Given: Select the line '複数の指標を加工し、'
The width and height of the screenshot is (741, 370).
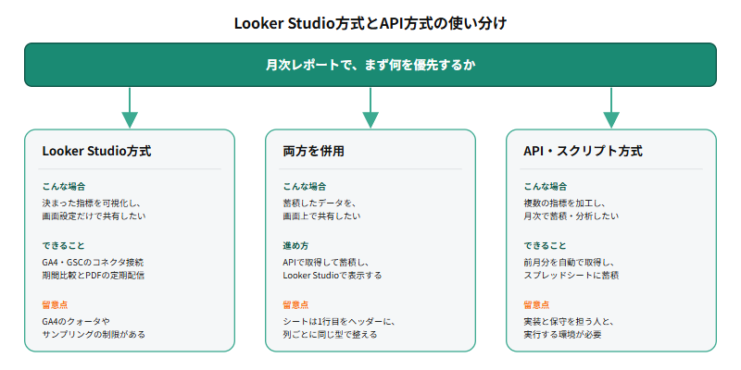Looking at the screenshot, I should pos(565,203).
